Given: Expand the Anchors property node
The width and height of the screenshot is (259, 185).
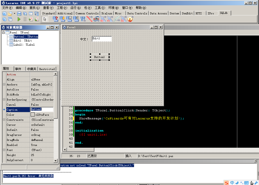Looking at the screenshot, I should pyautogui.click(x=4, y=84).
